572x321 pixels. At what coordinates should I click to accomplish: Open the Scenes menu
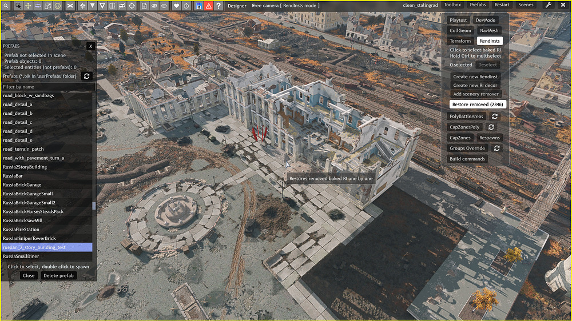pos(526,5)
